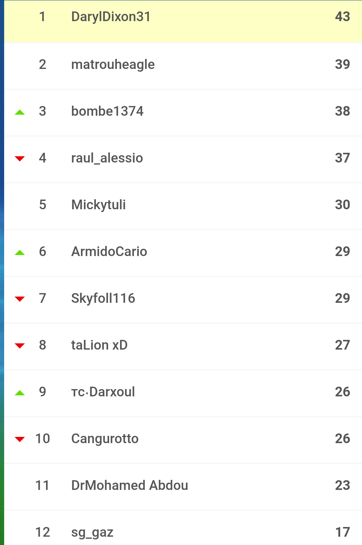Click green up arrow beside bombe1374

pos(20,112)
